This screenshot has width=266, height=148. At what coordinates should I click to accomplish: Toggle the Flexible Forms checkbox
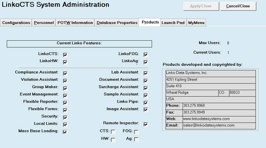[x=65, y=110]
